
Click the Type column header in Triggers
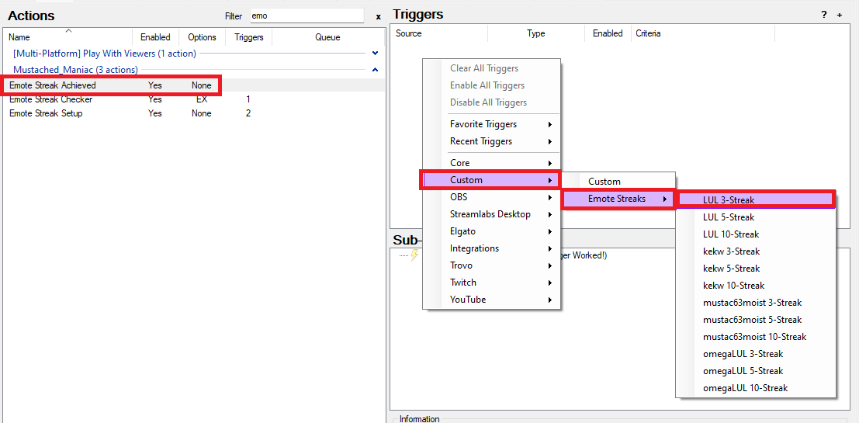535,33
